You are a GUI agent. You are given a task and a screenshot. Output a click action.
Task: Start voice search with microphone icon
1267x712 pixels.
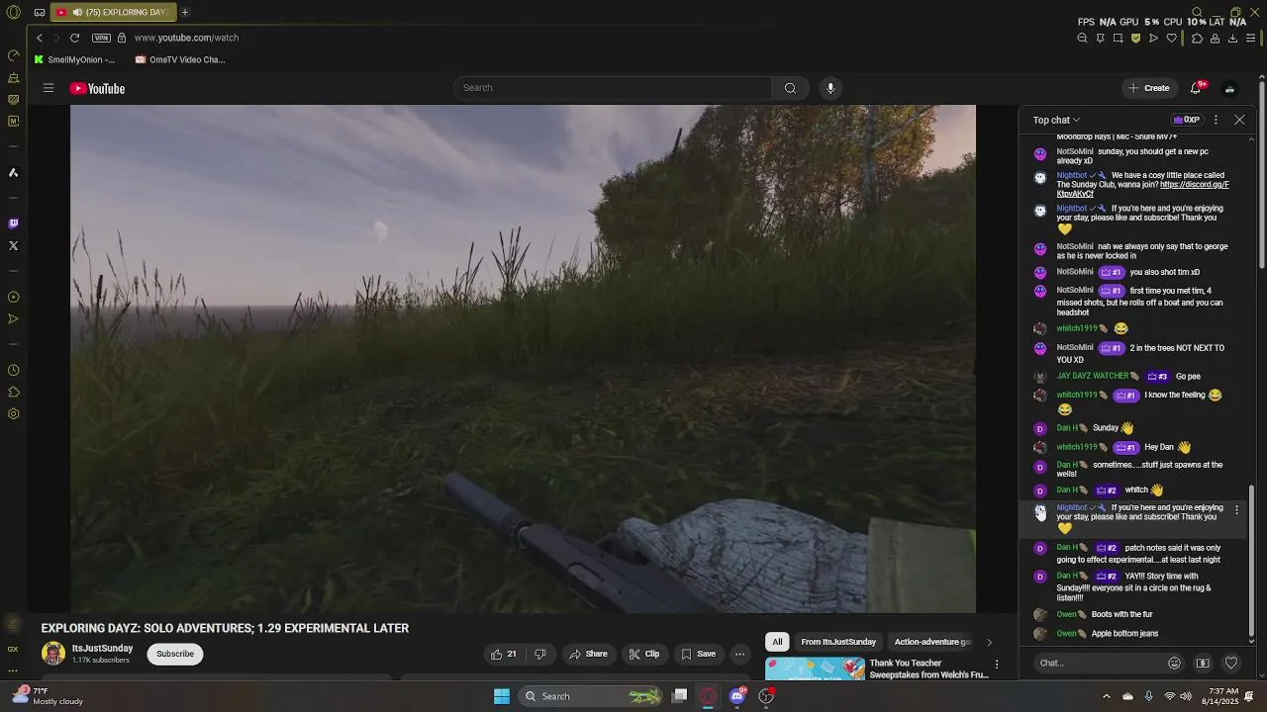point(830,88)
